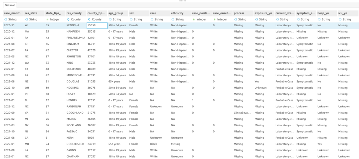Click Yes in hosp_yn for DORCHESTER row

[x=327, y=144]
